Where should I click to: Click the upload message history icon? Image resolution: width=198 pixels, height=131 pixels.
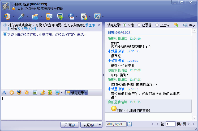coord(176,25)
